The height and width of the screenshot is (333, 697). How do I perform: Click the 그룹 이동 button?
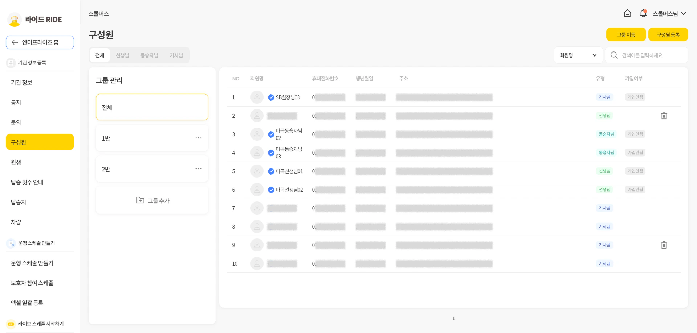(626, 34)
